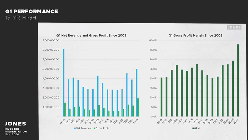
Task: Click the 2016 GPM bar
Action: pos(197,90)
